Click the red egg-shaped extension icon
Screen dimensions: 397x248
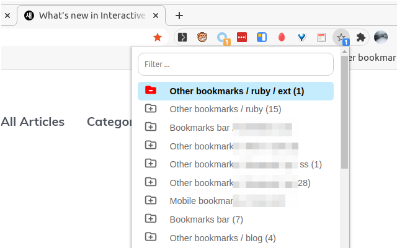click(281, 37)
